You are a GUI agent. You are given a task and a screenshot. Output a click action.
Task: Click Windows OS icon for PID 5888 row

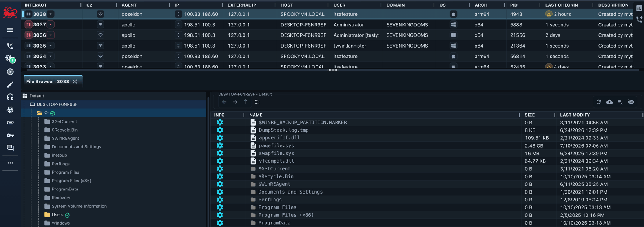(453, 24)
